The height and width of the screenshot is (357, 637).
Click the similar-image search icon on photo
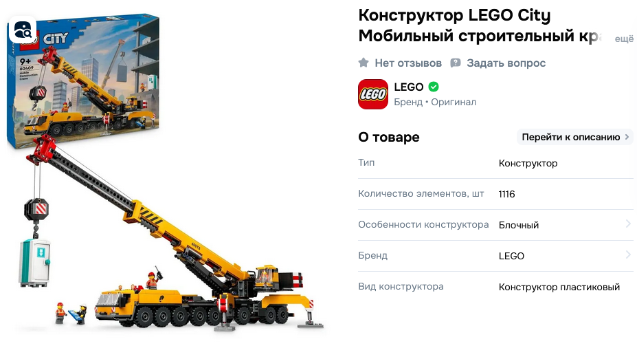pyautogui.click(x=23, y=30)
